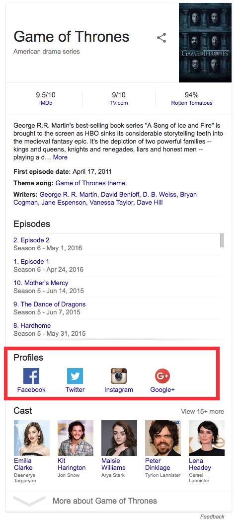
Task: Open the Hardhome episode link
Action: (x=32, y=326)
